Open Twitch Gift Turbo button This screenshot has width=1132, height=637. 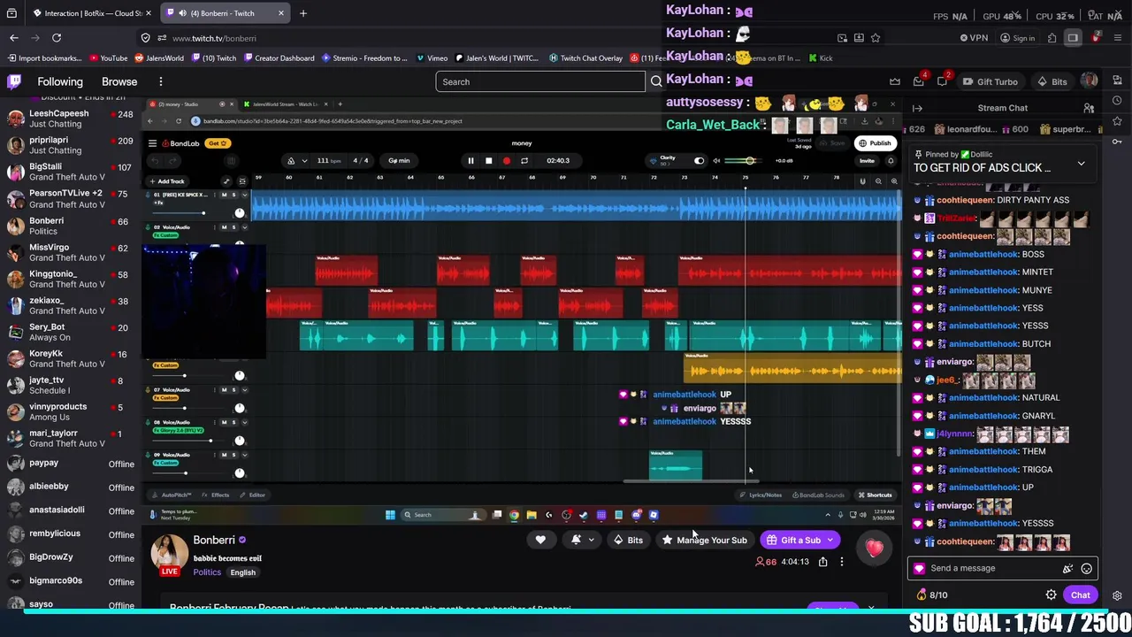tap(989, 81)
